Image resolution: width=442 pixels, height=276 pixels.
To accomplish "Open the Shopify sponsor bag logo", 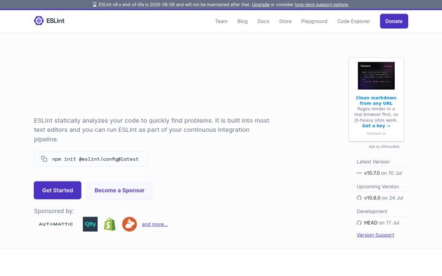I will [x=110, y=224].
